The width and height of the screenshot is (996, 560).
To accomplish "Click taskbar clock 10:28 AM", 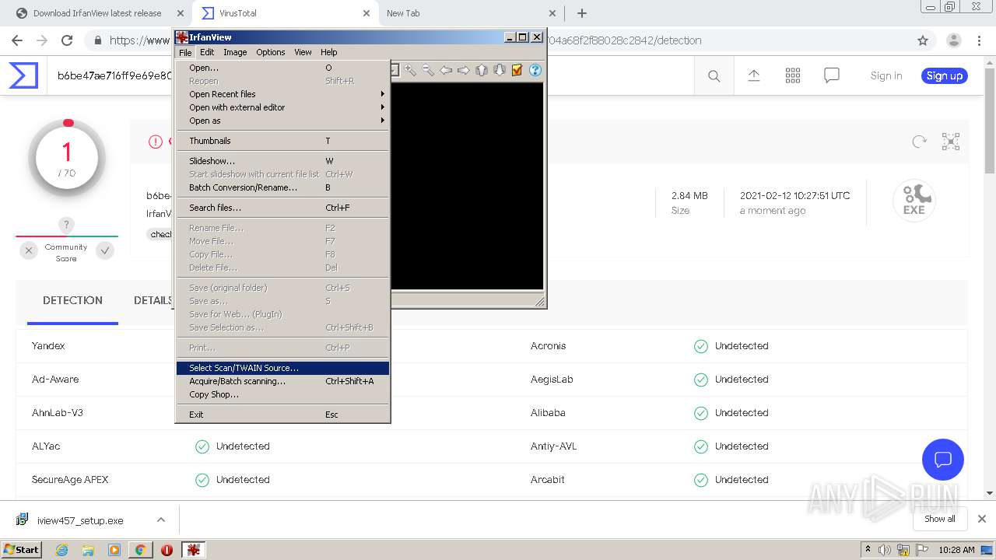I will (956, 550).
